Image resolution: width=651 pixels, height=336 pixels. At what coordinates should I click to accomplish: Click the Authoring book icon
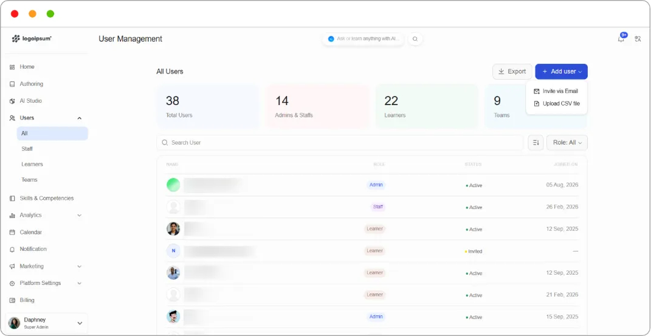[x=12, y=84]
